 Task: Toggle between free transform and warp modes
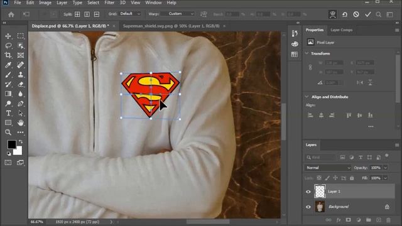pos(332,14)
